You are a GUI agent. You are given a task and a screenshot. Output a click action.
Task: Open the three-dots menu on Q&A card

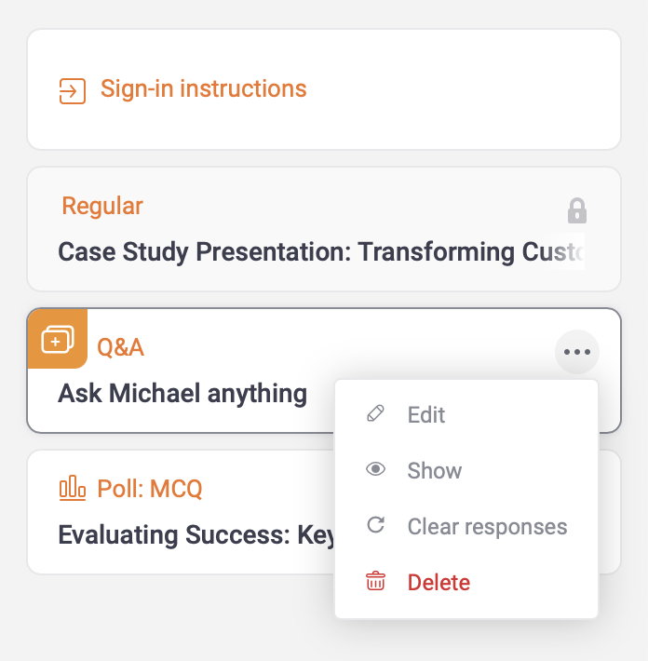[x=576, y=352]
